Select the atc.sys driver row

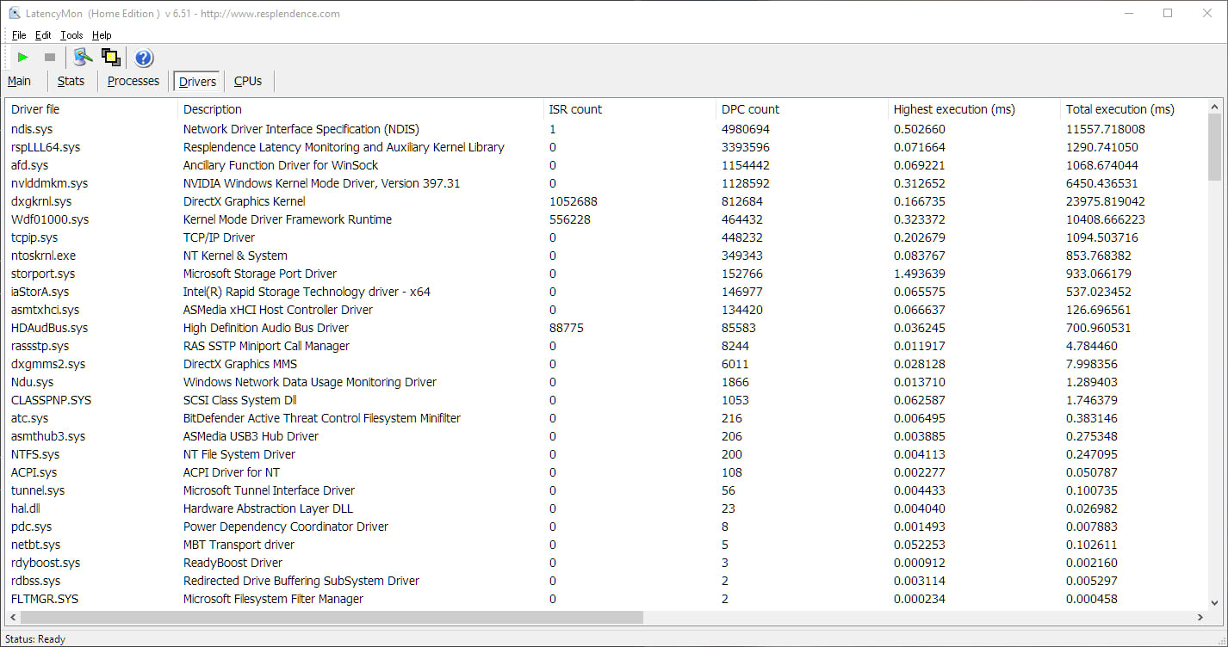[606, 418]
